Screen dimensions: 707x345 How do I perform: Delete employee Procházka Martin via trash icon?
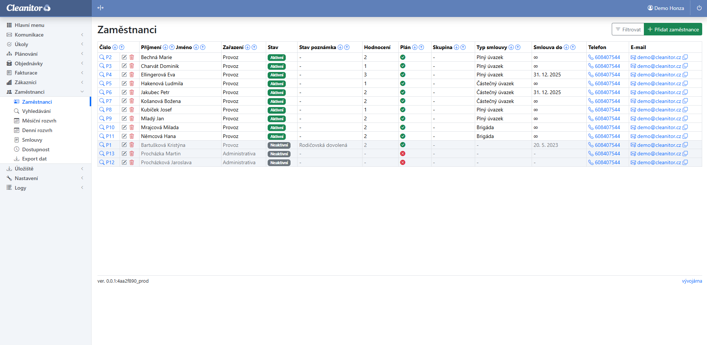coord(131,153)
